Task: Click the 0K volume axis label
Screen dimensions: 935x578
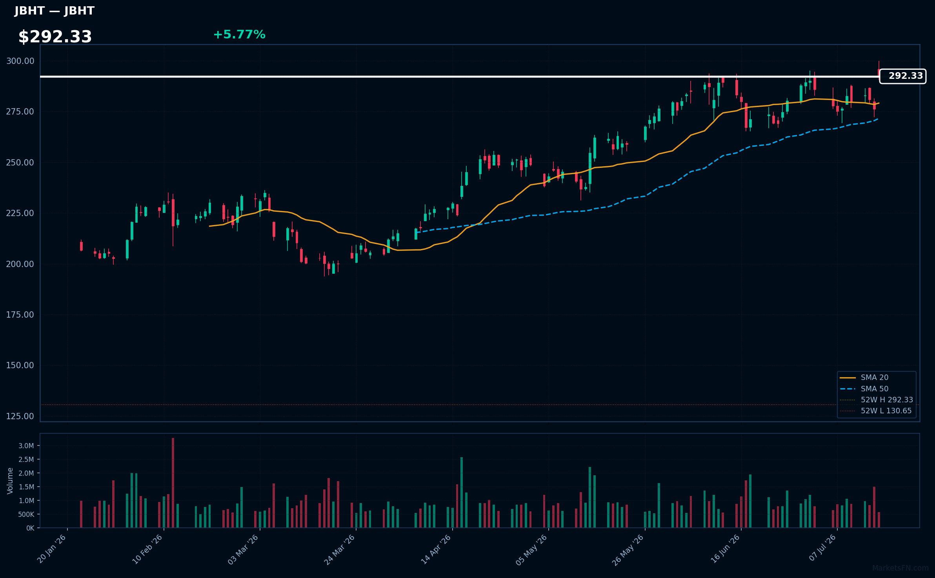Action: pos(30,528)
